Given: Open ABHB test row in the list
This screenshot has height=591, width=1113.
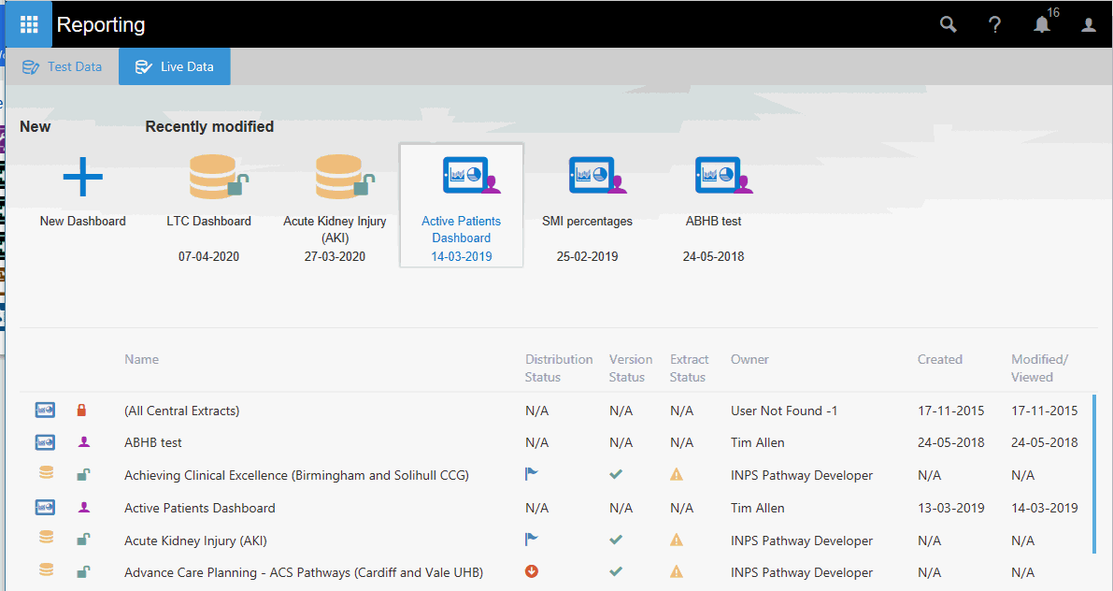Looking at the screenshot, I should 153,443.
